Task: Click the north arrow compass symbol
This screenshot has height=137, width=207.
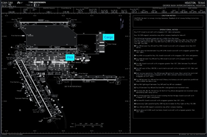Action: (x=122, y=23)
